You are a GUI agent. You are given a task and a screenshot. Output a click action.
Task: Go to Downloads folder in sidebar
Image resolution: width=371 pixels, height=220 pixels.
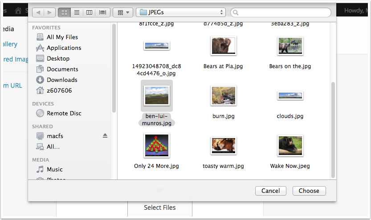tap(62, 80)
